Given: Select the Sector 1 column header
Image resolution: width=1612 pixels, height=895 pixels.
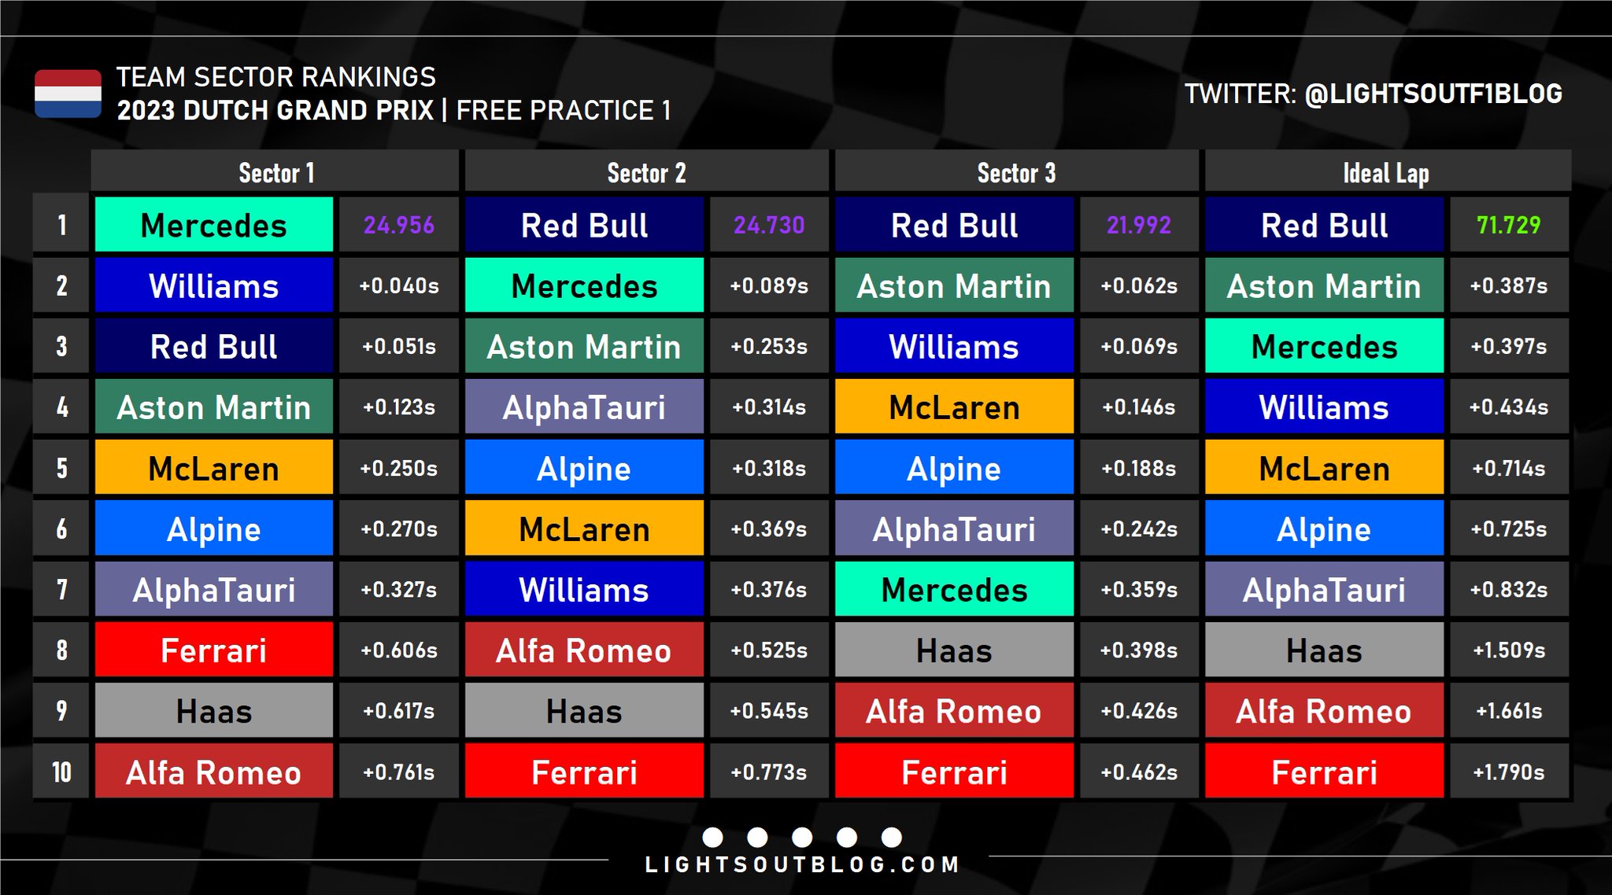Looking at the screenshot, I should click(x=275, y=172).
